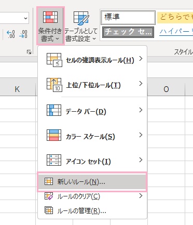The image size is (193, 225).
Task: Click the セルの強調表示ルール icon
Action: tap(54, 60)
